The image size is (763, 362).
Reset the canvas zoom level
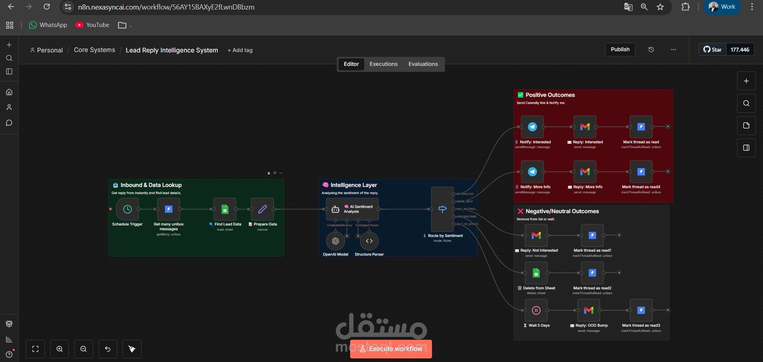108,349
